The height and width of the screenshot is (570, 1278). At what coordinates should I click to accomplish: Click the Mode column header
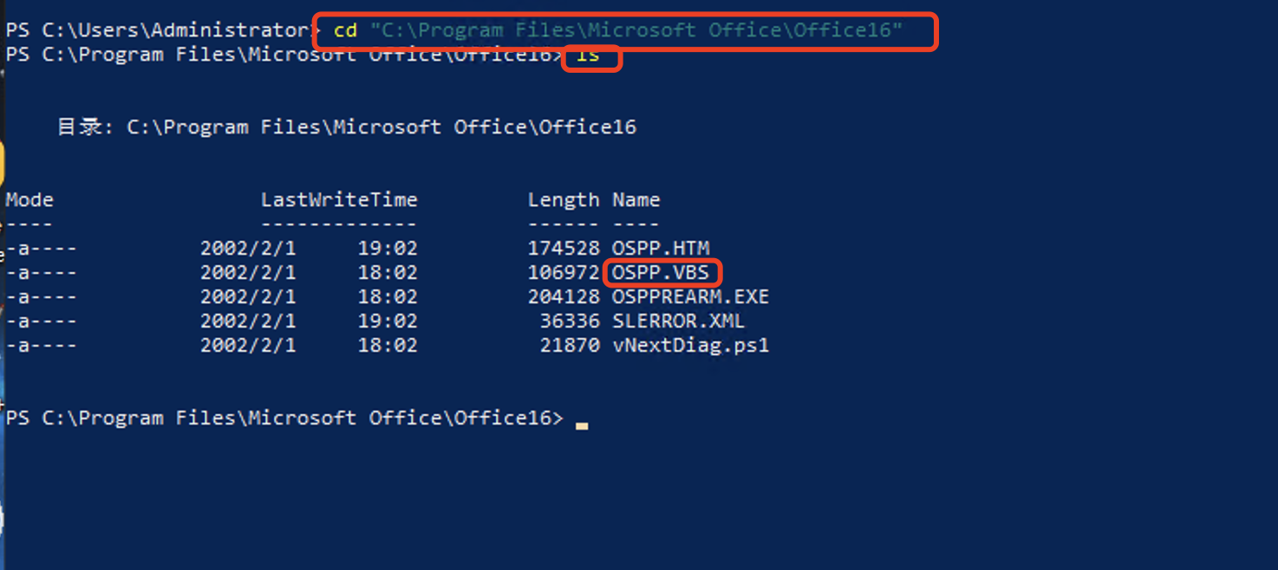click(x=29, y=200)
